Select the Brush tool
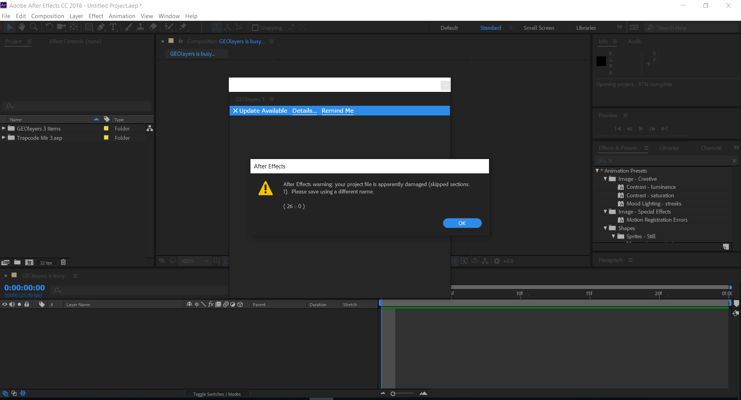The image size is (741, 400). tap(128, 27)
